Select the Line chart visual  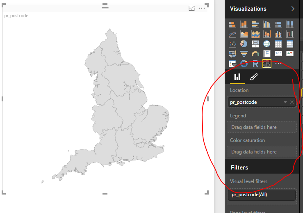coord(232,34)
